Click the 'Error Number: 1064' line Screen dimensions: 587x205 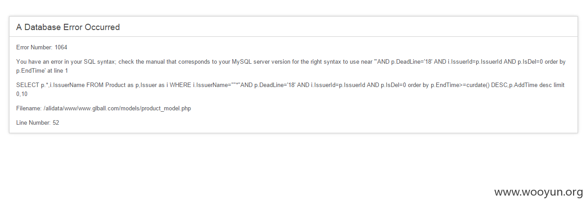tap(42, 47)
